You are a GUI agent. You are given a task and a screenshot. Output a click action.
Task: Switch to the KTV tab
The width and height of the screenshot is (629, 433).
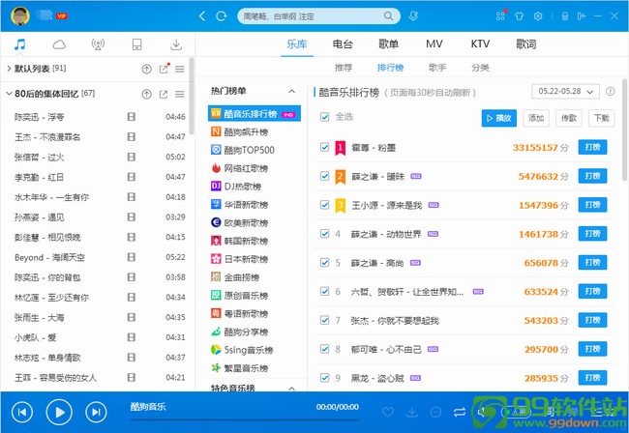480,44
